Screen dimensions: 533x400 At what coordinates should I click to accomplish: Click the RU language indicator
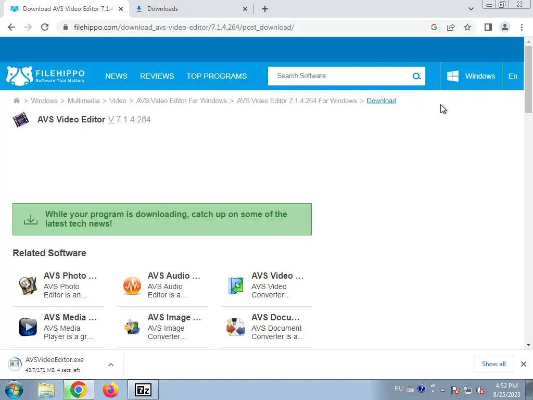398,389
